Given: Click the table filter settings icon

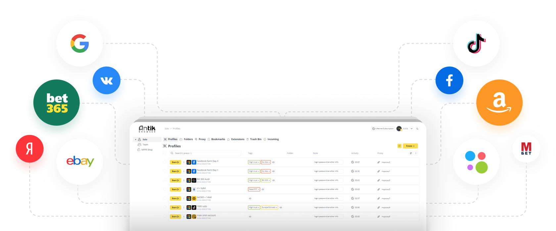Looking at the screenshot, I should click(411, 153).
